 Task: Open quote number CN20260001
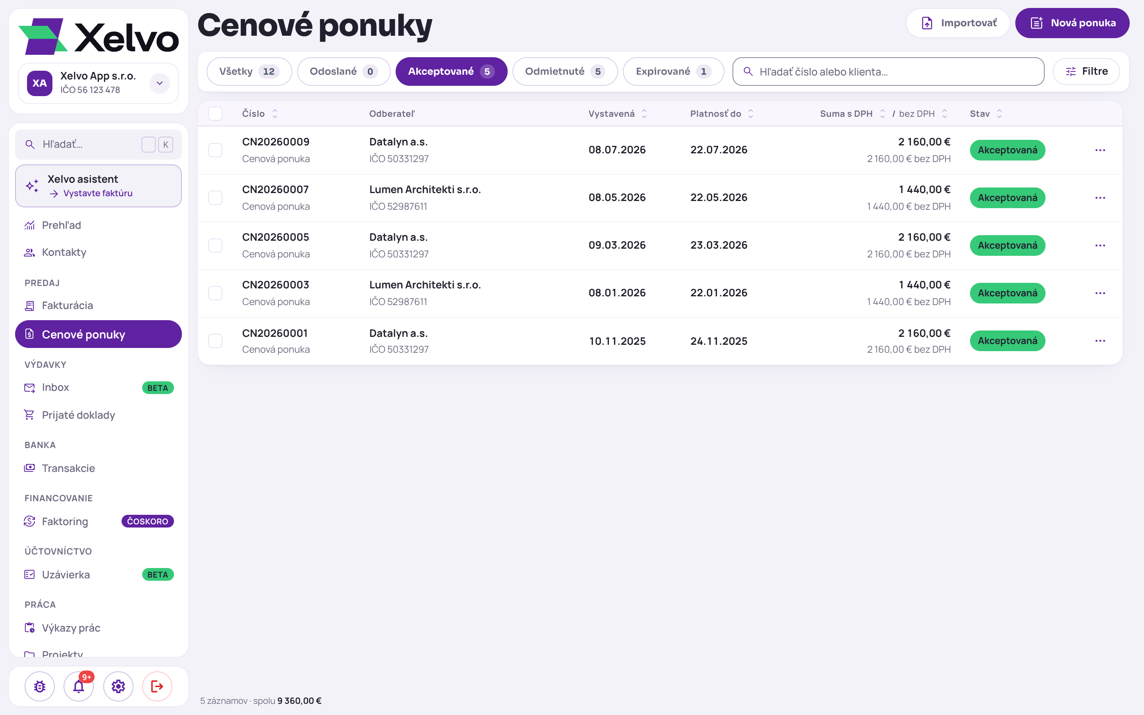[275, 333]
